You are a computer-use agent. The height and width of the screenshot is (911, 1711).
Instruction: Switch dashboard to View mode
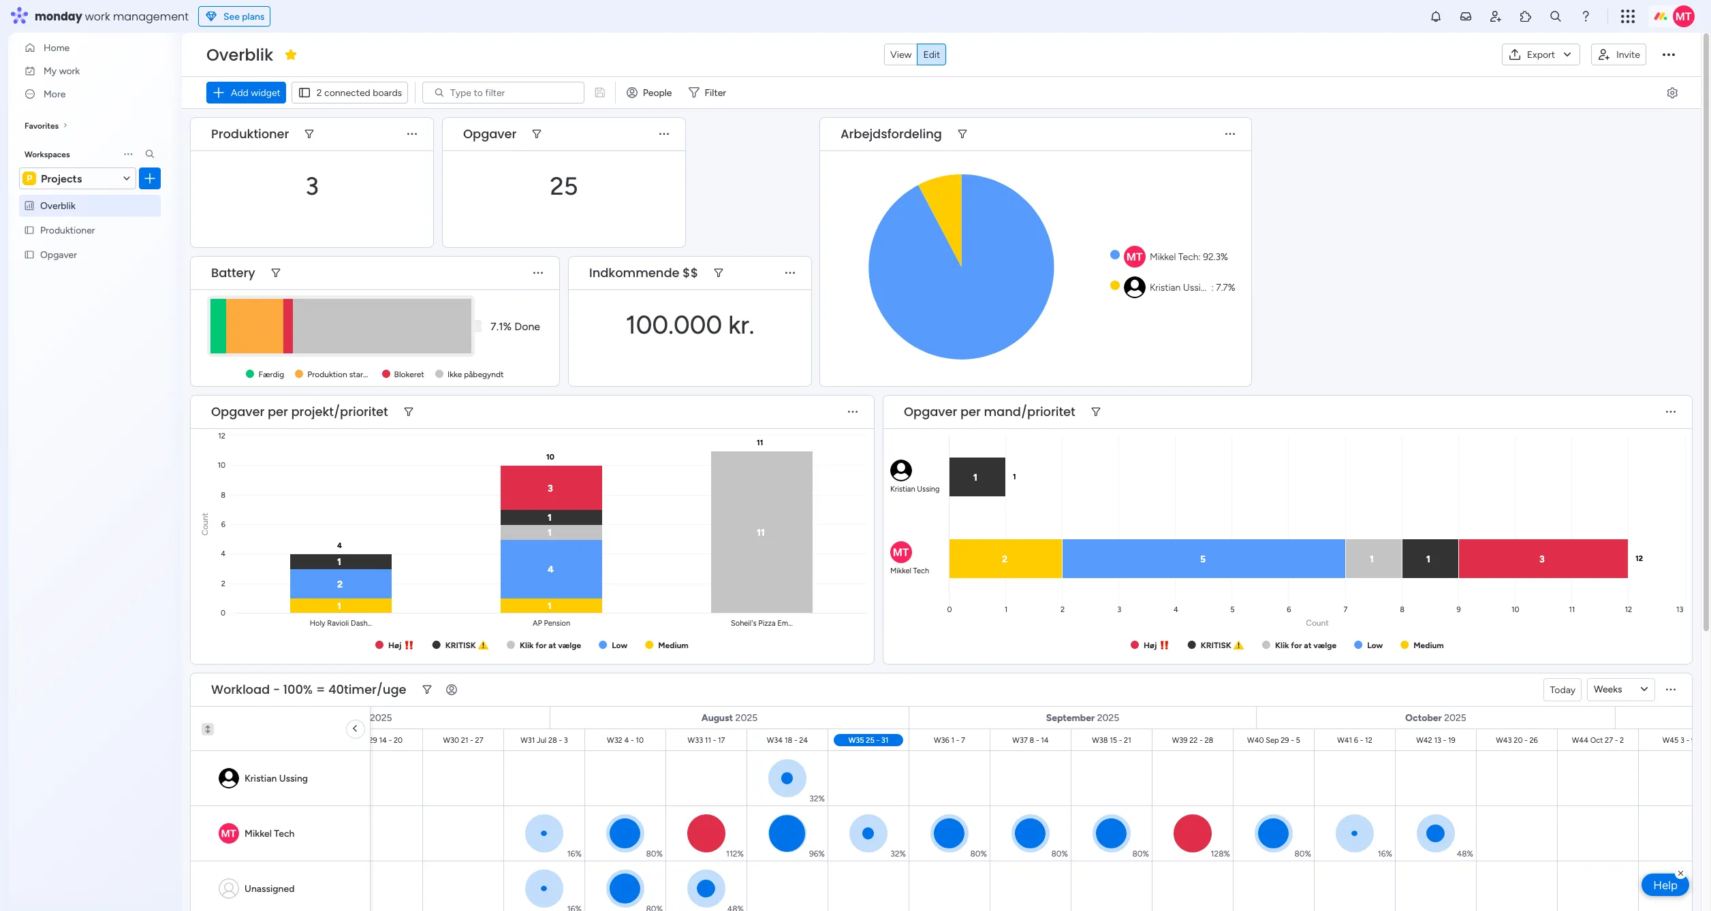click(x=900, y=54)
